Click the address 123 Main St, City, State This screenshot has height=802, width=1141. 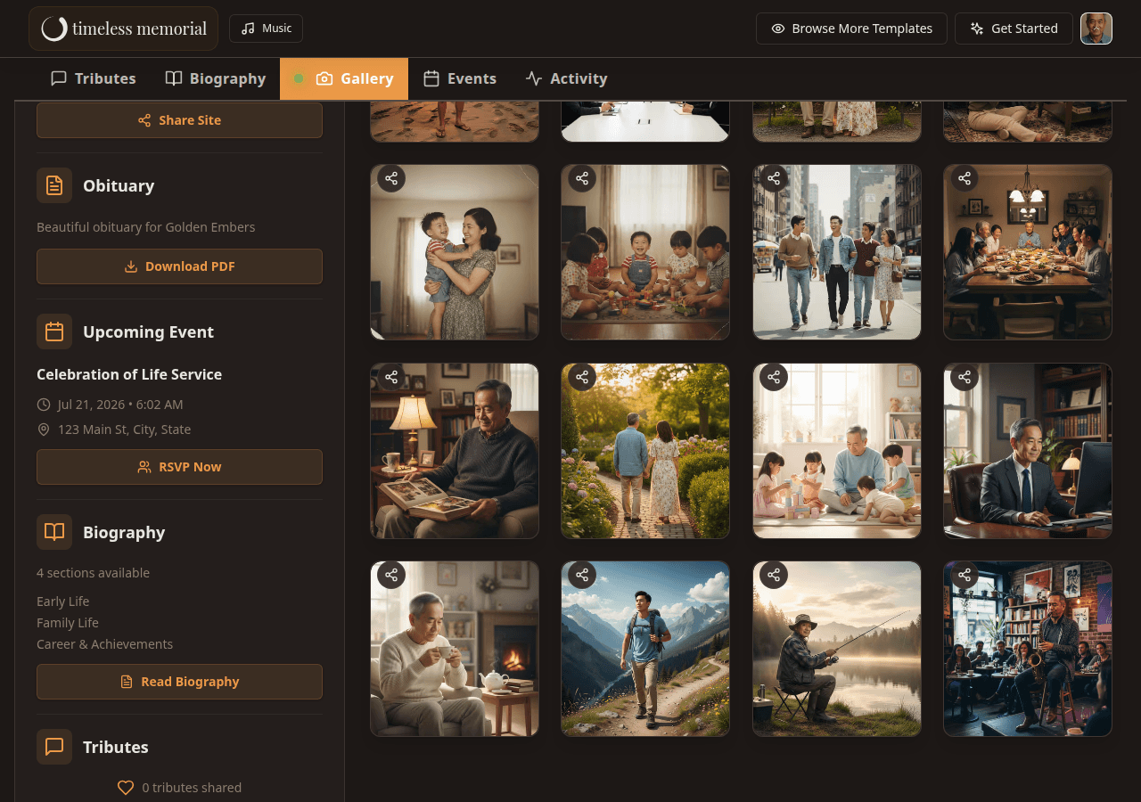(124, 430)
